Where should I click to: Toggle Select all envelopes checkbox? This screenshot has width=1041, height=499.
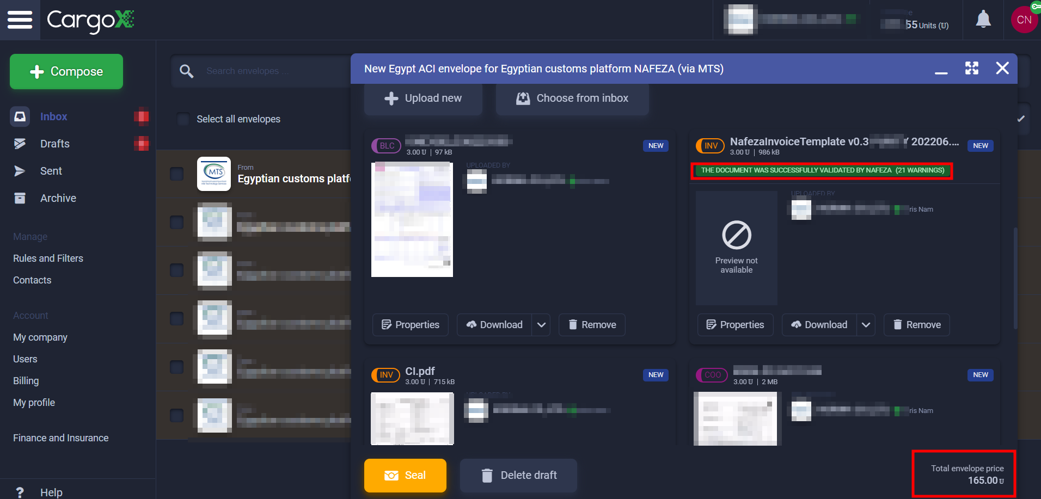(183, 119)
